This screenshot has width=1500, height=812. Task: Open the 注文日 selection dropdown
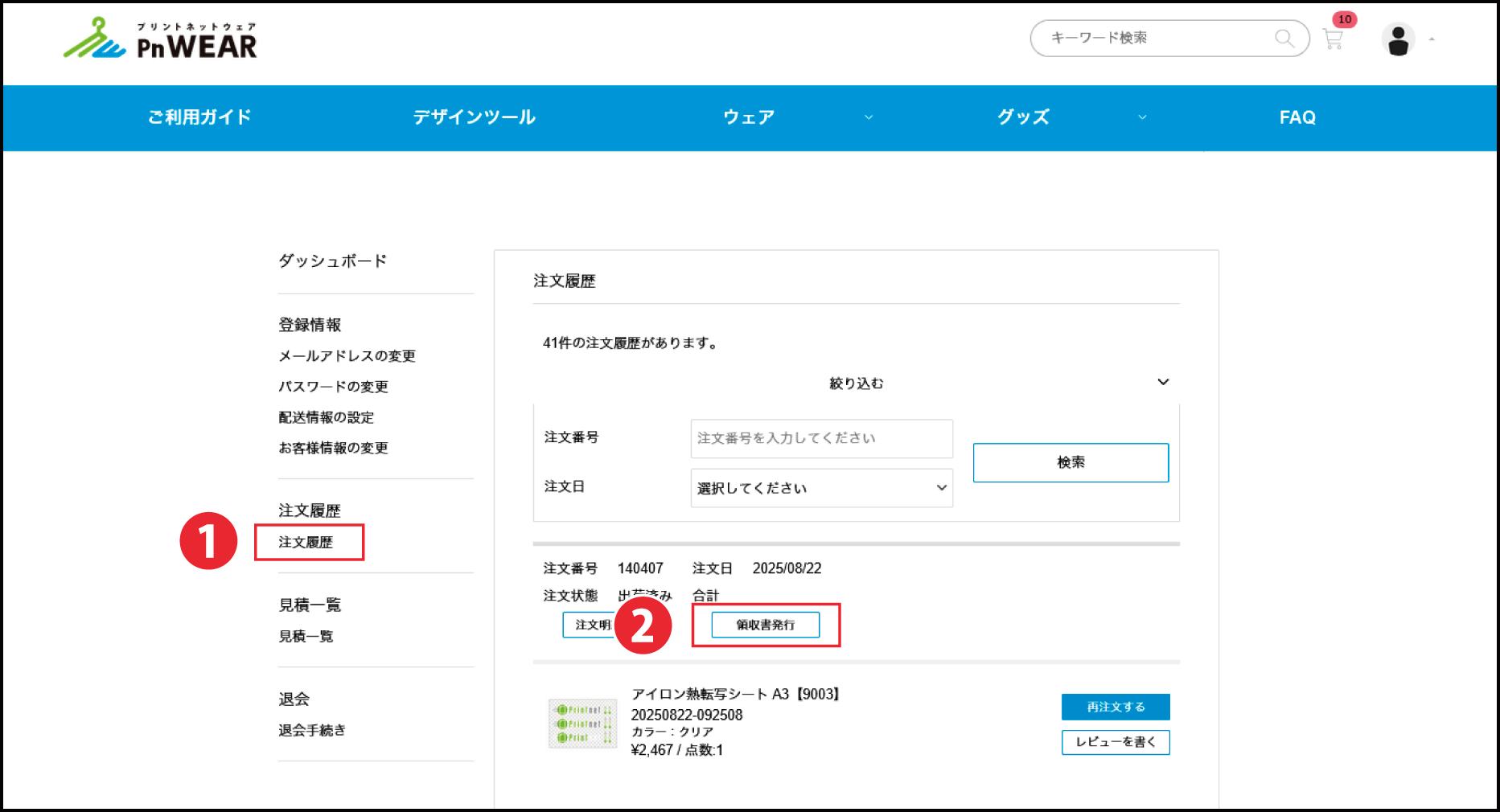click(x=821, y=487)
